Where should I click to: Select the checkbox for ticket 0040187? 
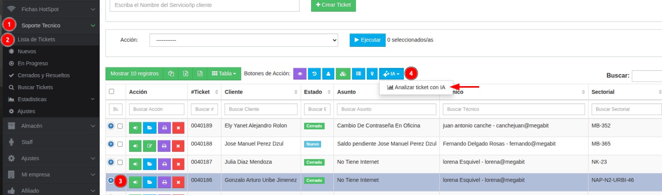click(120, 162)
